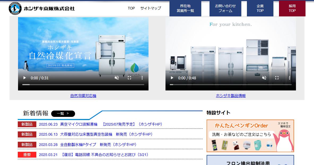Unmute the 自然冷媒化宣言 video
Image resolution: width=314 pixels, height=165 pixels.
116,78
